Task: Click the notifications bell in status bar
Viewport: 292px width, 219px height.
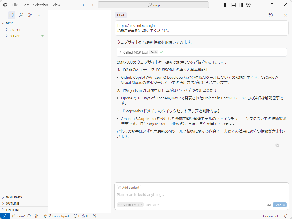Action: pyautogui.click(x=286, y=216)
